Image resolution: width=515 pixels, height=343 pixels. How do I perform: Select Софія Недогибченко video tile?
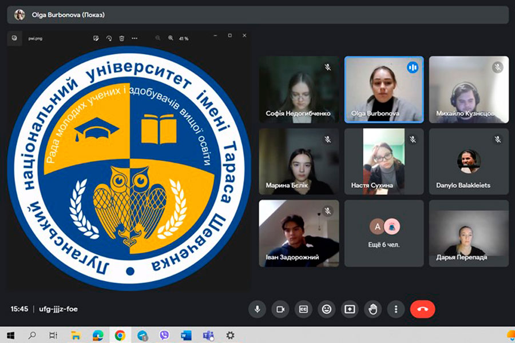point(299,89)
